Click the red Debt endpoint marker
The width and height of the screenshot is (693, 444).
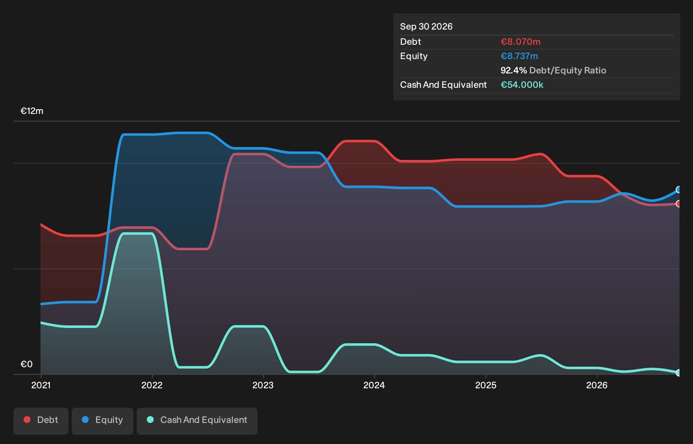coord(679,203)
